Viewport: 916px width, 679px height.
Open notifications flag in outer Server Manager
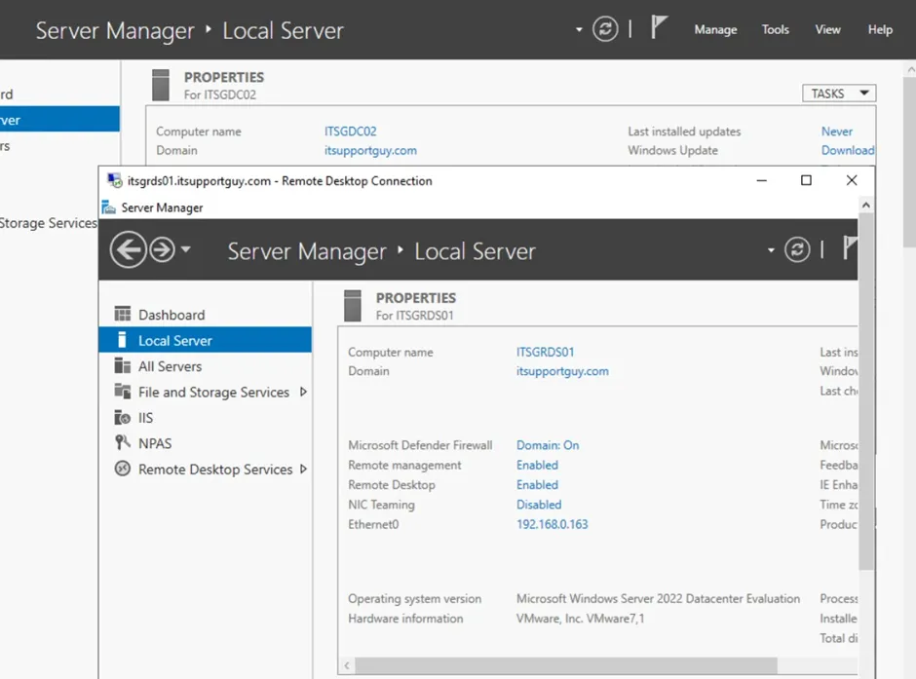[x=660, y=28]
